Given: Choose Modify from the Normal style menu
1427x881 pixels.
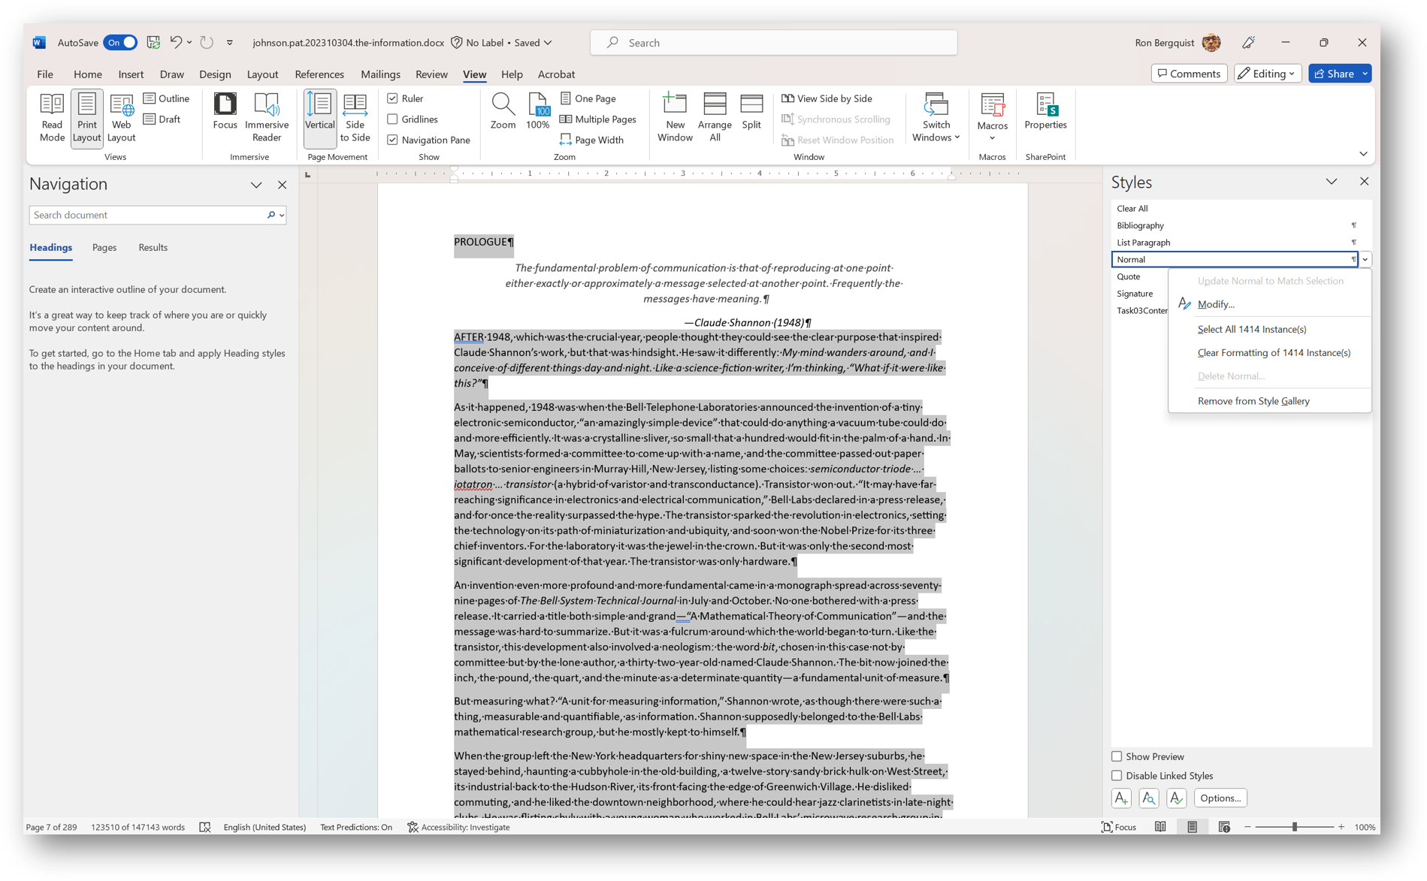Looking at the screenshot, I should click(1217, 304).
